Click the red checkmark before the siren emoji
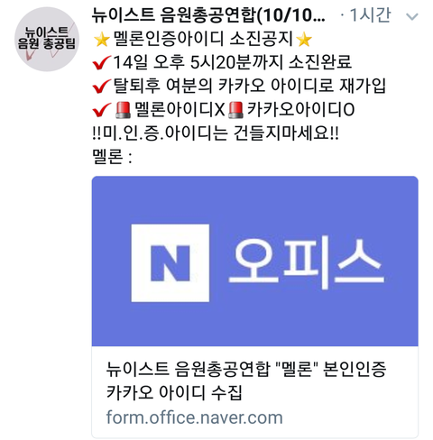This screenshot has height=440, width=433. point(102,109)
